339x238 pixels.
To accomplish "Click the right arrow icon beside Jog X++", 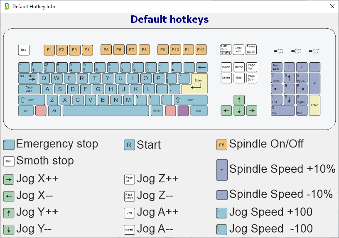I will [9, 179].
